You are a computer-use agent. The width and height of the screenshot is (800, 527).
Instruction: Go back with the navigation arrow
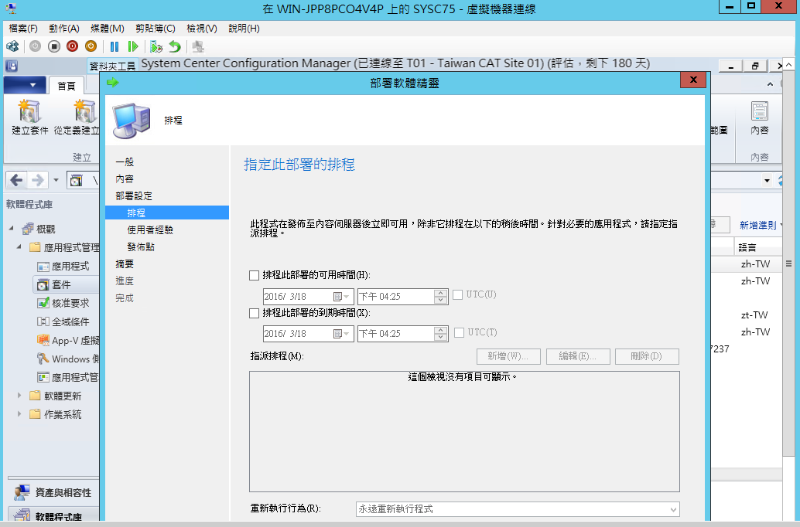[16, 180]
